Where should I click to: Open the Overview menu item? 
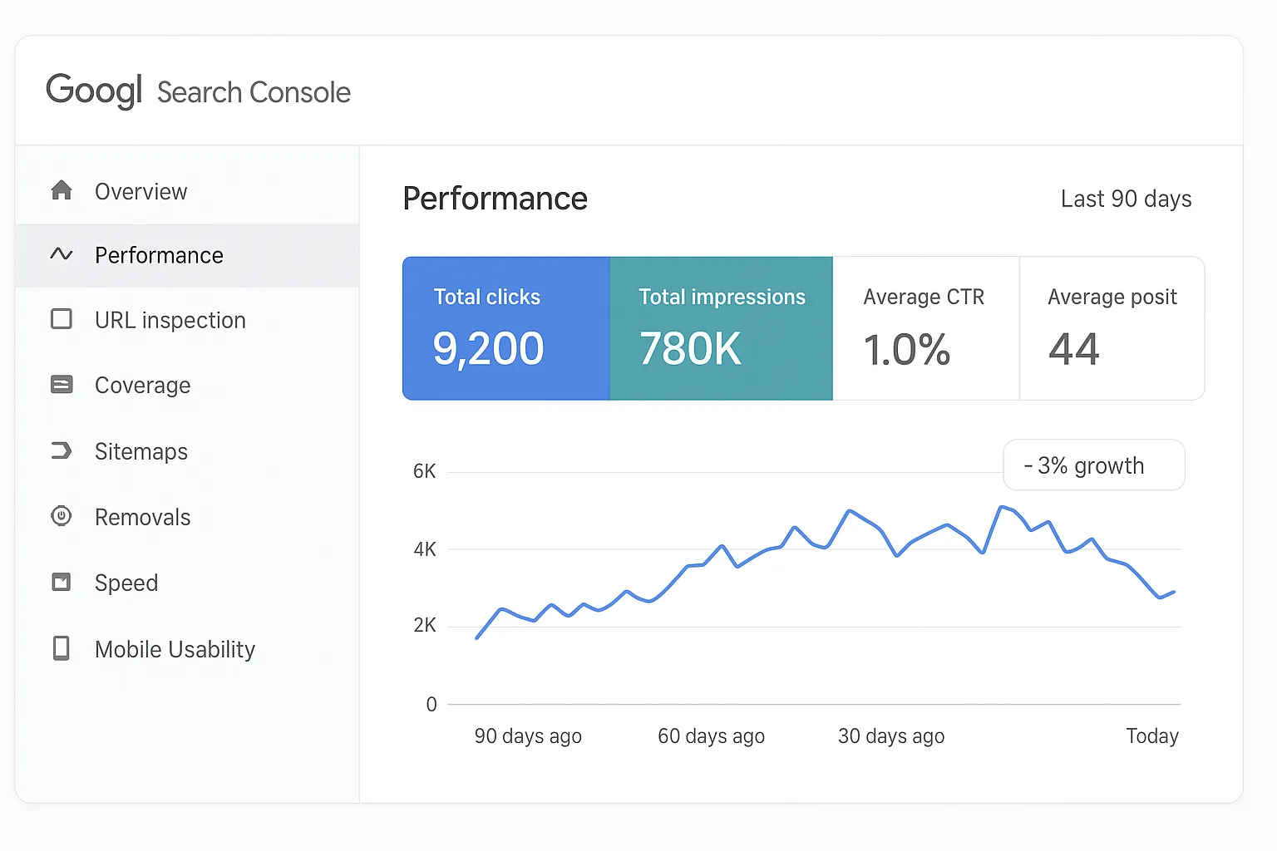(x=141, y=190)
